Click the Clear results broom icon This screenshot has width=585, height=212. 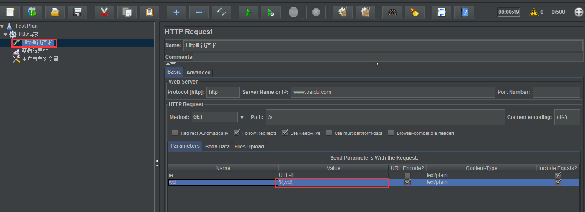click(343, 12)
